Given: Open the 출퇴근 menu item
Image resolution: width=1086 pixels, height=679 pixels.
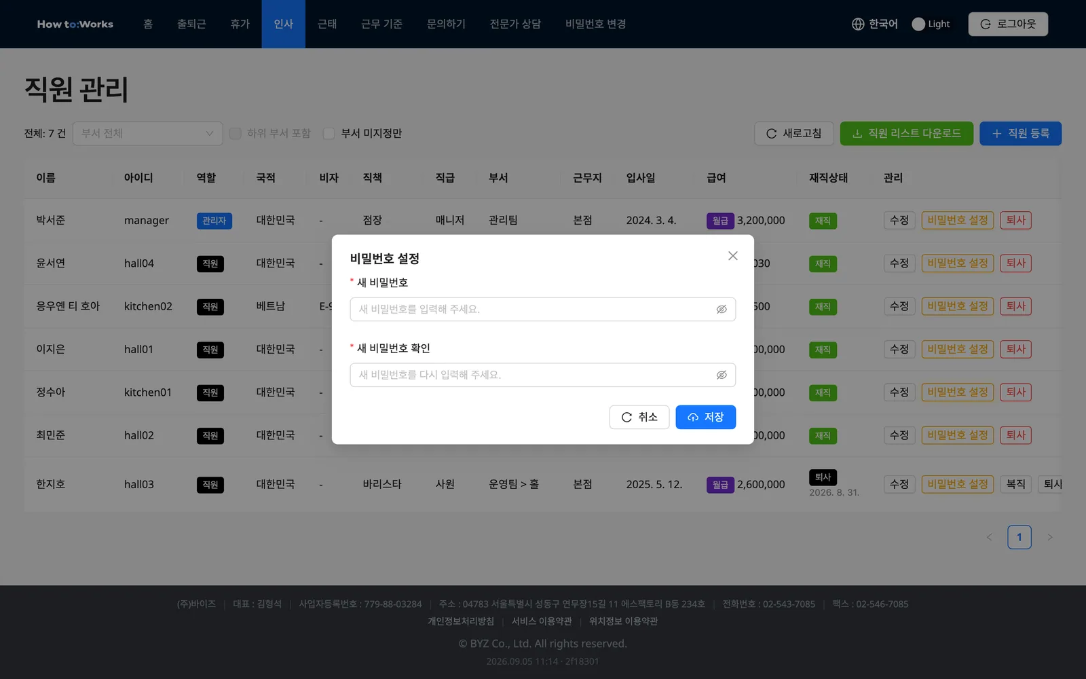Looking at the screenshot, I should 191,24.
